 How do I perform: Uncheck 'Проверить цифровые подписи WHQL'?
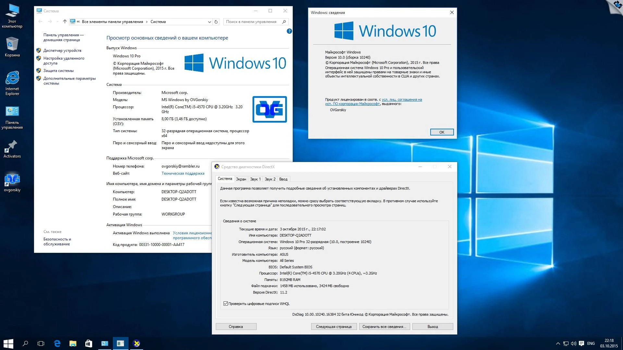click(x=226, y=304)
